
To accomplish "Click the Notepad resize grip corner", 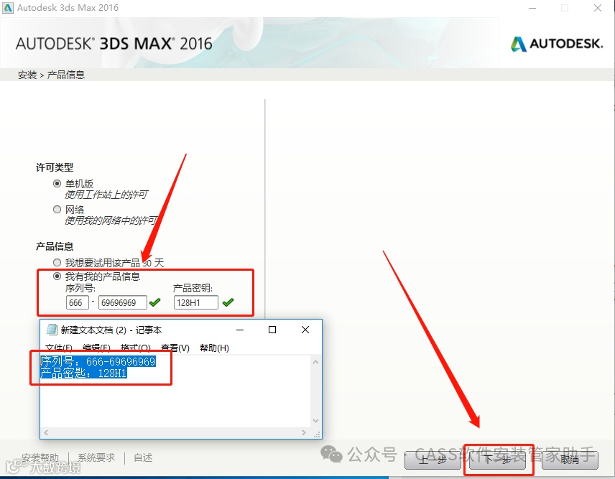I will click(x=318, y=434).
